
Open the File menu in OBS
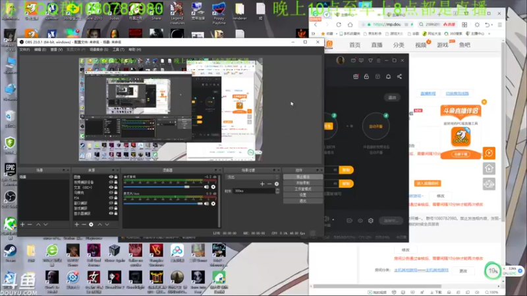click(24, 50)
